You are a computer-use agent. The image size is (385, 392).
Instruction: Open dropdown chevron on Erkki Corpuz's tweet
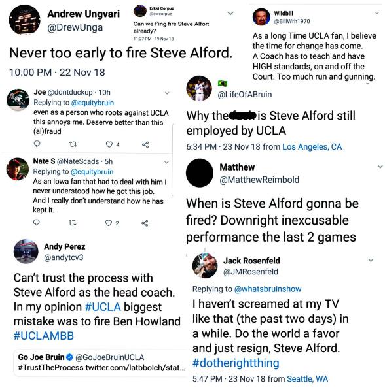click(230, 14)
